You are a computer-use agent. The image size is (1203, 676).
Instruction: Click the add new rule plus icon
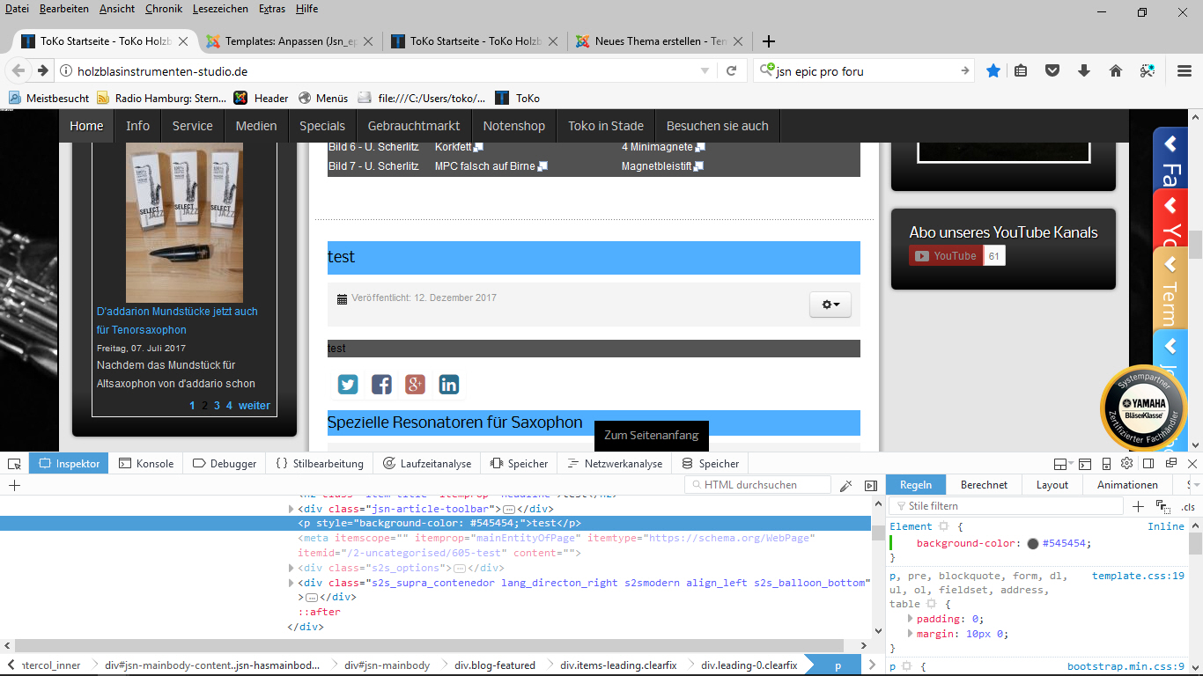(x=1138, y=506)
